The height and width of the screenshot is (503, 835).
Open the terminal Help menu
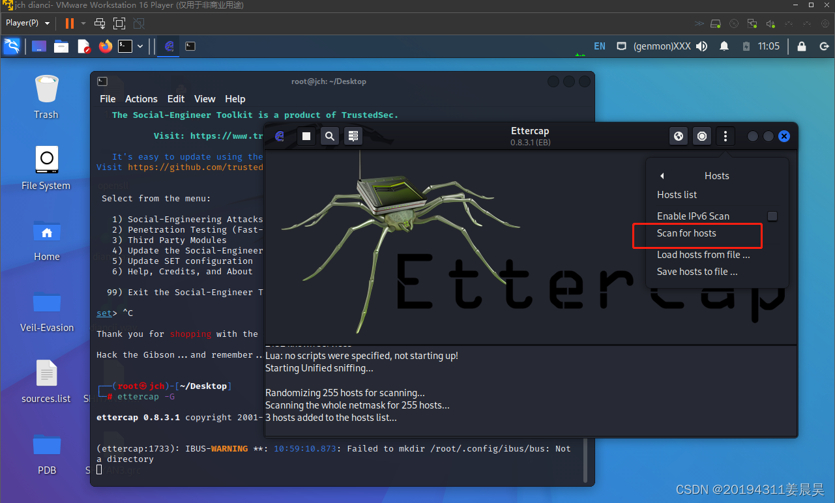coord(235,99)
